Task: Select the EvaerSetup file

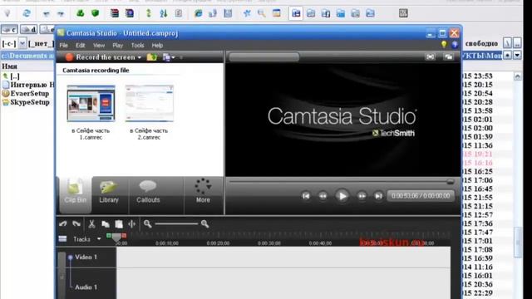Action: pos(26,94)
